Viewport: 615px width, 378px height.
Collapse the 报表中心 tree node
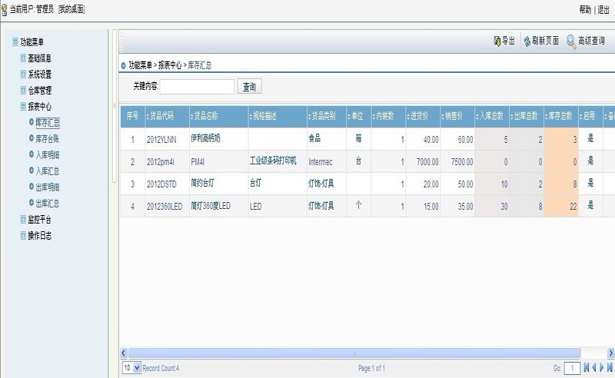(23, 107)
